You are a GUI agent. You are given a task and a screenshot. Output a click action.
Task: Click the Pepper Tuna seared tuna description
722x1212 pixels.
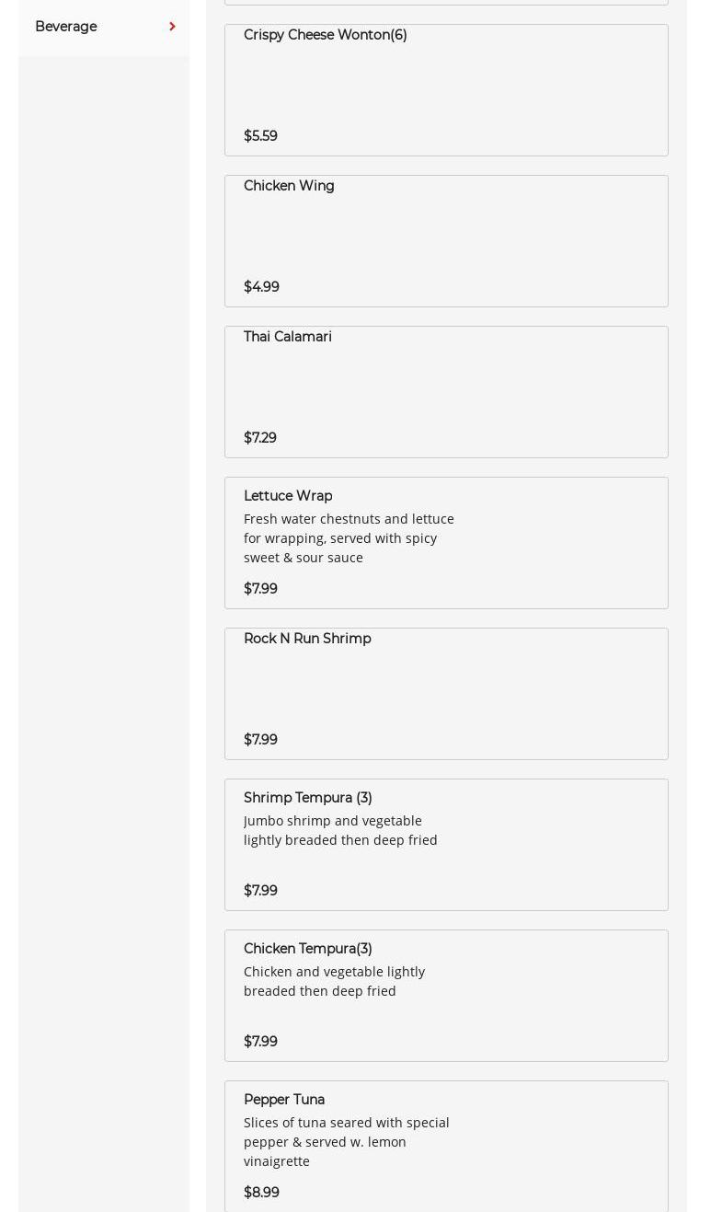pos(346,1142)
